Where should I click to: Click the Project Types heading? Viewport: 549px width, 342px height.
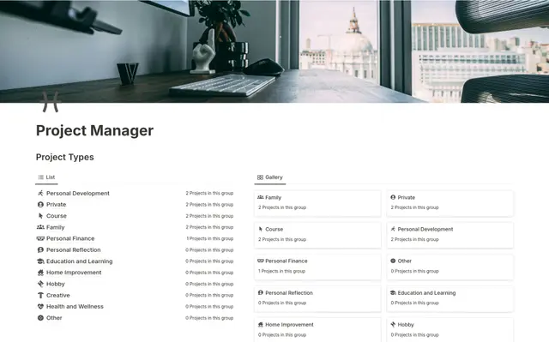point(65,157)
